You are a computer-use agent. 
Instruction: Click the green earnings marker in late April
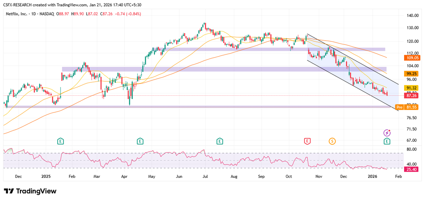(140, 141)
